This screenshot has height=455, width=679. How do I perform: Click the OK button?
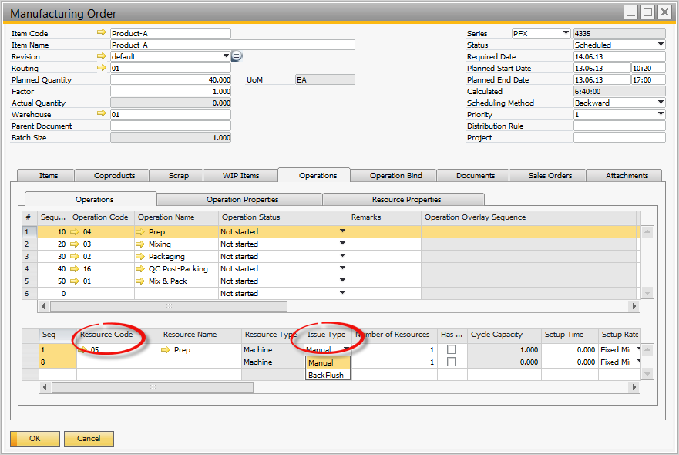click(x=35, y=439)
